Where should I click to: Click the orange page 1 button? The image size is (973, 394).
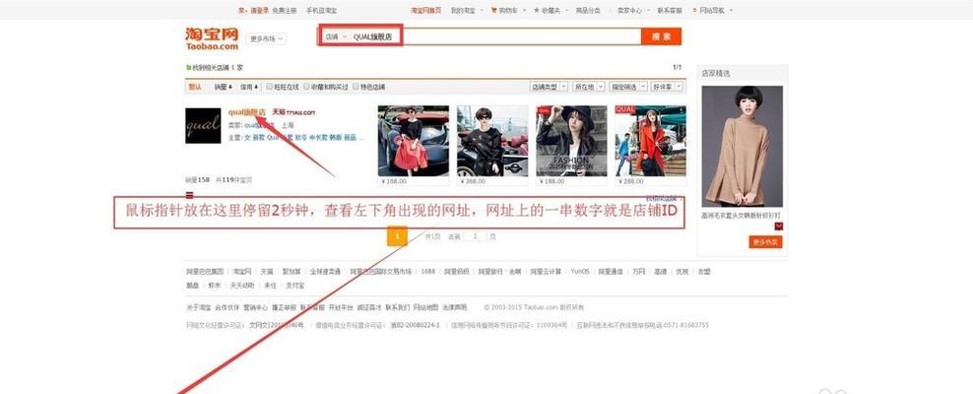pyautogui.click(x=397, y=235)
